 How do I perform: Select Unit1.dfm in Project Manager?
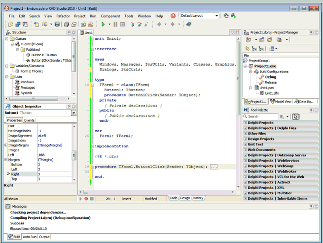click(271, 93)
